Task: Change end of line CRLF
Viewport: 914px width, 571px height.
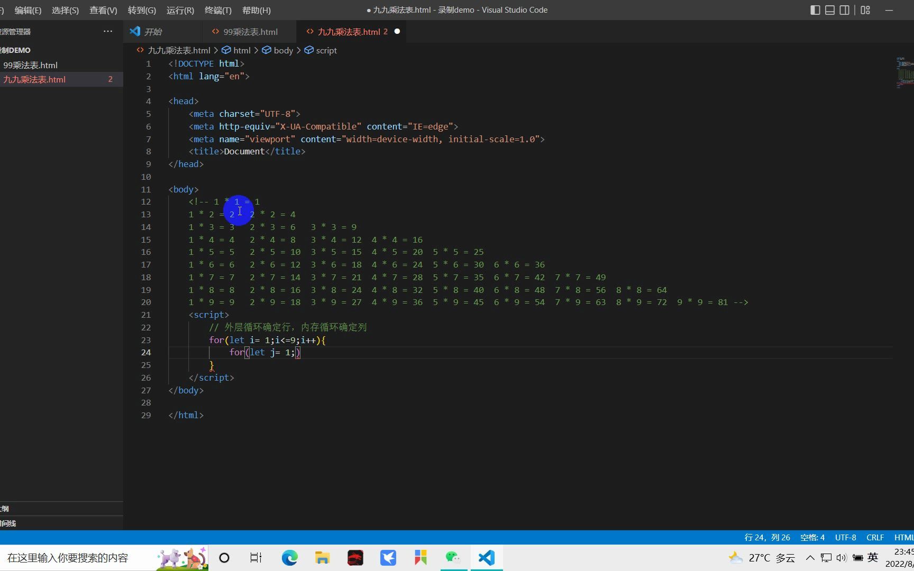Action: pyautogui.click(x=875, y=537)
